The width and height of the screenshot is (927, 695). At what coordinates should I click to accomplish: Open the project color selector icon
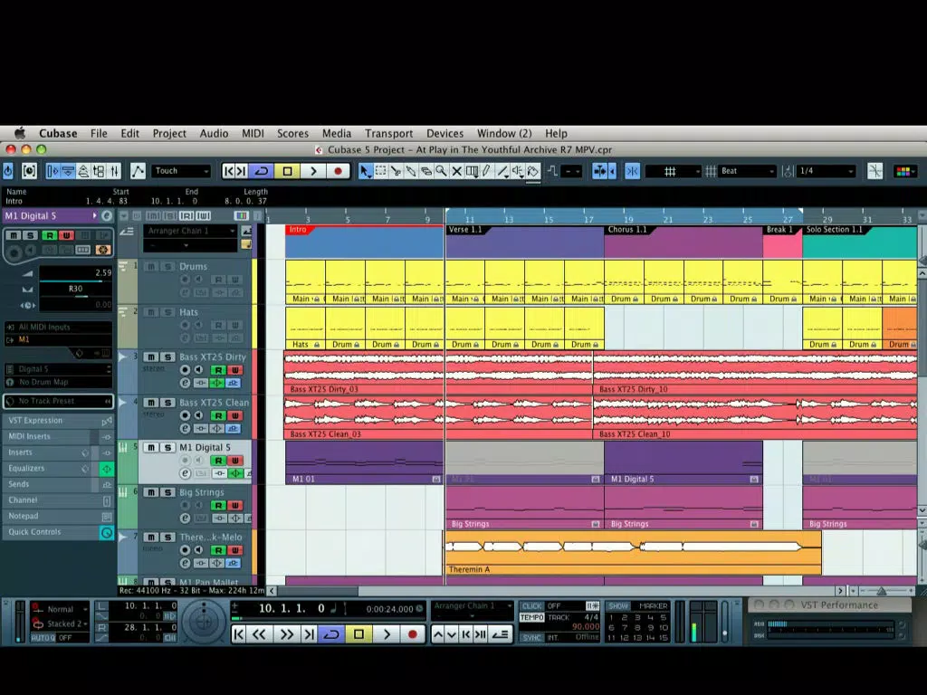point(903,171)
